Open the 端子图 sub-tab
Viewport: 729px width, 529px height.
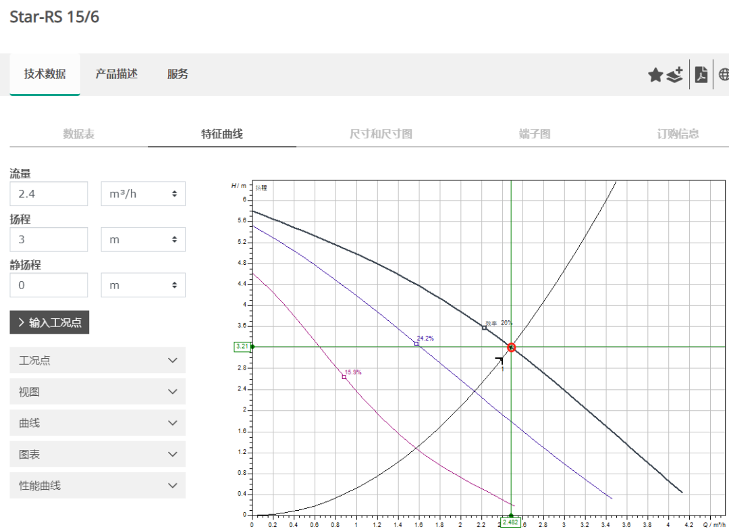pos(535,134)
